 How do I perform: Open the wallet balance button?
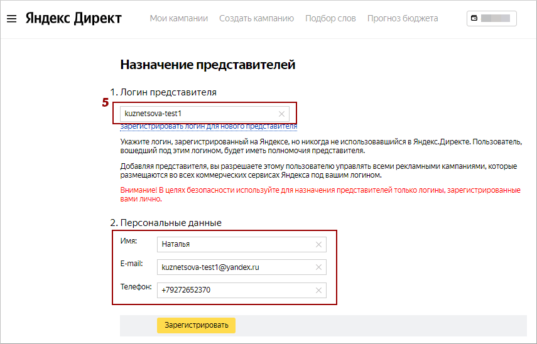coord(491,18)
